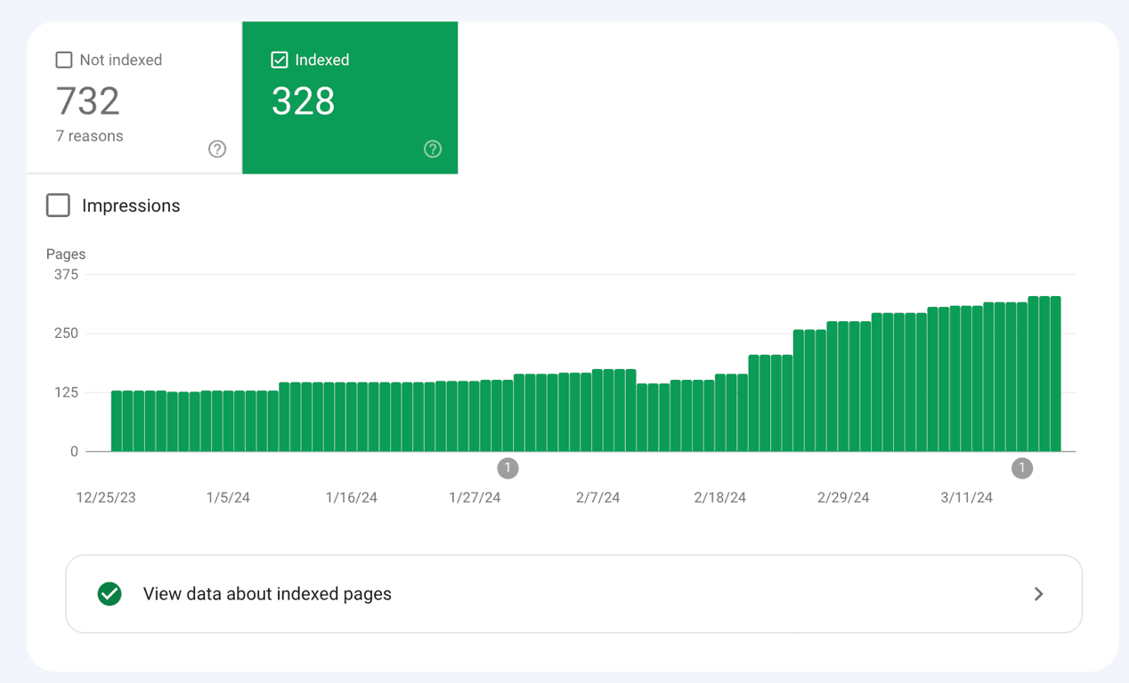Viewport: 1129px width, 683px height.
Task: Open help icon in Indexed card
Action: pos(433,149)
